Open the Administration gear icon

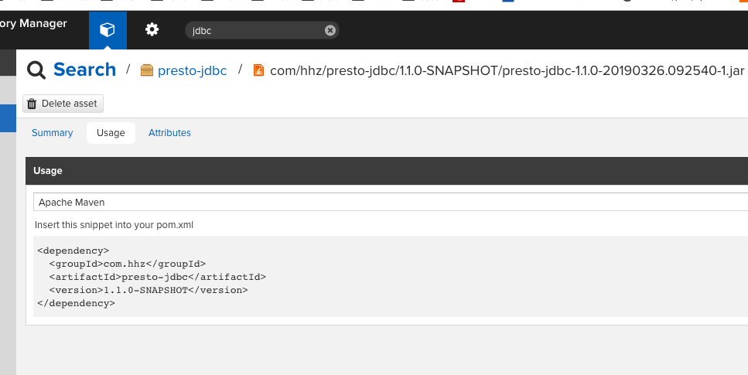point(152,30)
